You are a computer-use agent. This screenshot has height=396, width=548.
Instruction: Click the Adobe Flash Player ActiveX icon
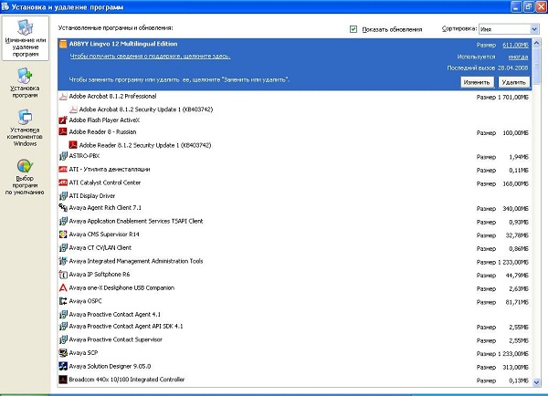[63, 120]
